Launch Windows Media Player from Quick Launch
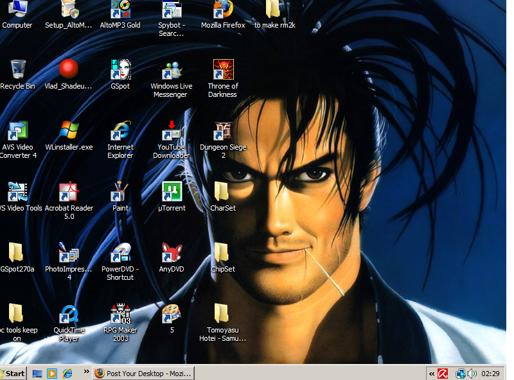Image resolution: width=514 pixels, height=380 pixels. click(x=52, y=374)
